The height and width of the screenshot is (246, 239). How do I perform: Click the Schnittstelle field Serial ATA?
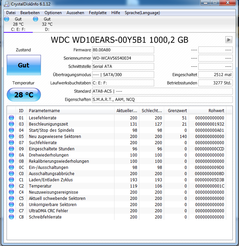[x=123, y=66]
